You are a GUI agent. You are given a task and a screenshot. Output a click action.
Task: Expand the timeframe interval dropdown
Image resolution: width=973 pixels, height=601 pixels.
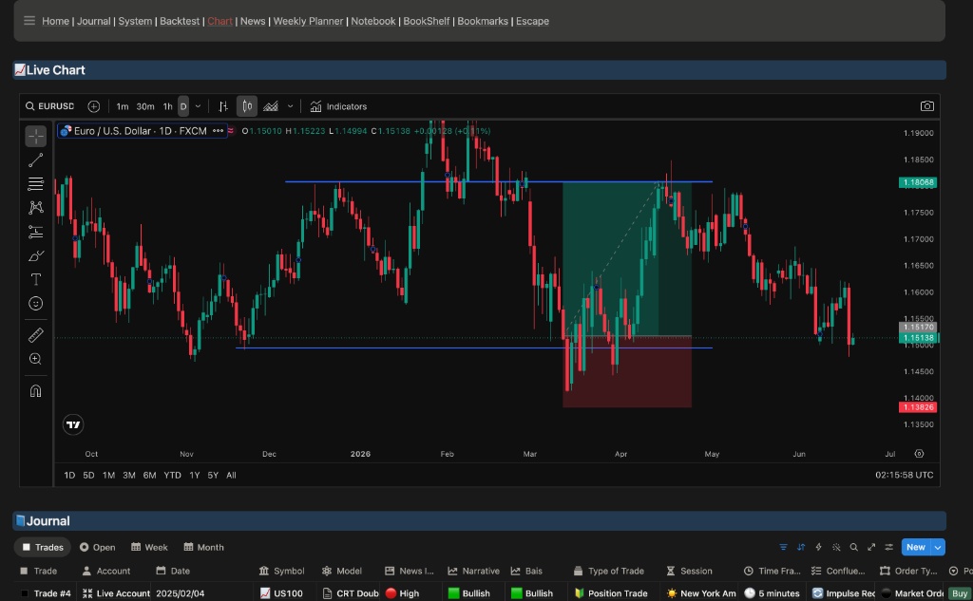[x=198, y=106]
